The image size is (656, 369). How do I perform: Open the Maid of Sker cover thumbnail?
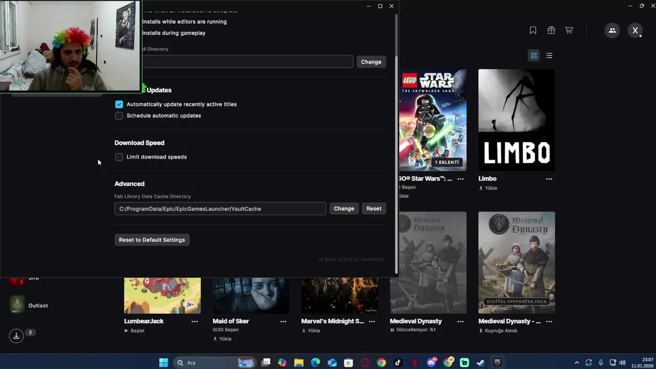click(251, 296)
